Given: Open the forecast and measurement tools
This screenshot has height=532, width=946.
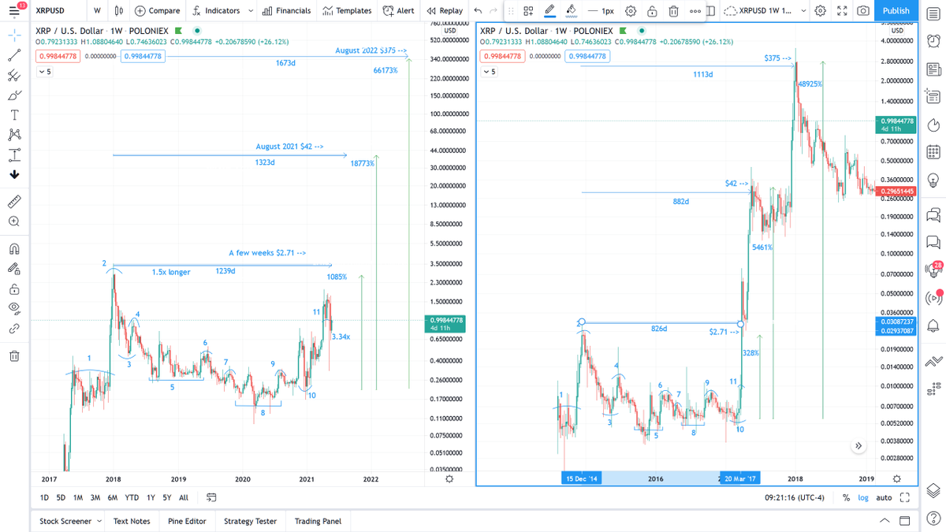Looking at the screenshot, I should 14,154.
